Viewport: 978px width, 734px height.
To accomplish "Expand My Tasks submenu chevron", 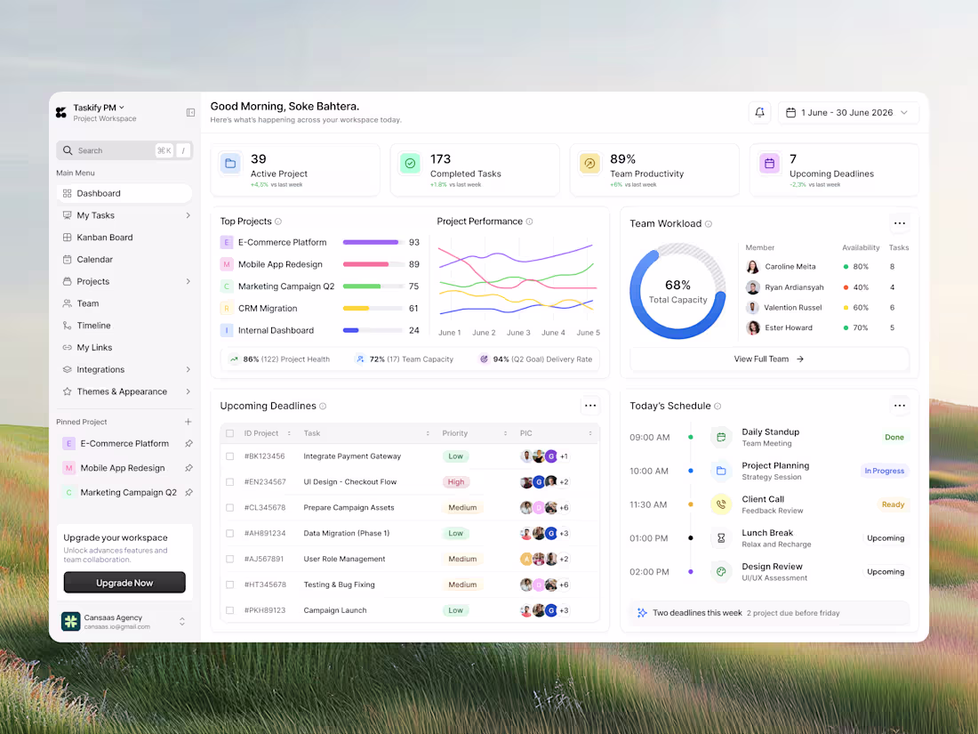I will (188, 215).
